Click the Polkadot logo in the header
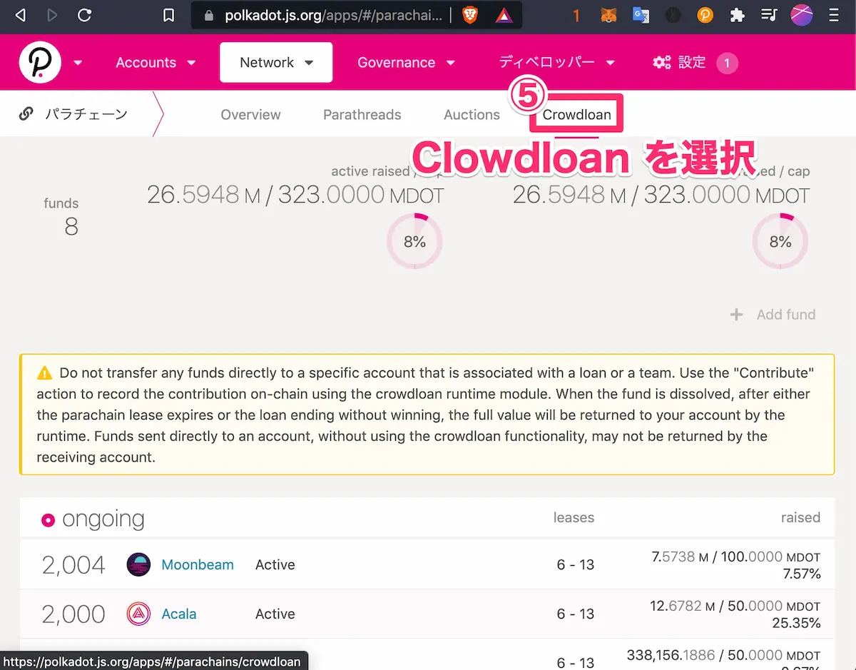Screen dimensions: 856x670 [x=40, y=63]
